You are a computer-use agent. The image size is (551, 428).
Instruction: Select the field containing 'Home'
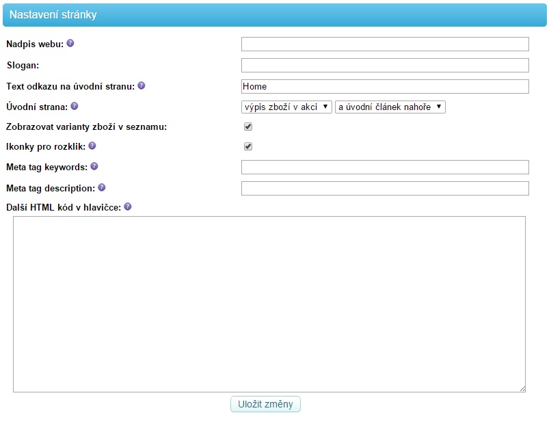(x=385, y=87)
